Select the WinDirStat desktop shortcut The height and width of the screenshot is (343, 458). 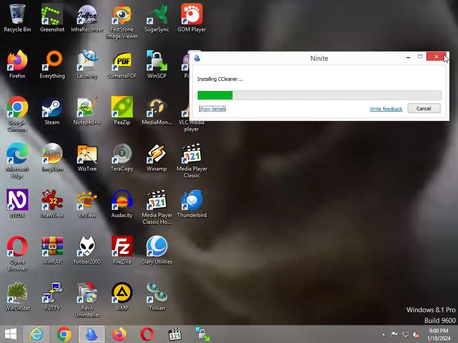tap(17, 297)
